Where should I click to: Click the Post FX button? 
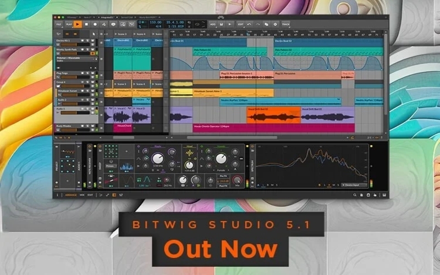pos(223,186)
